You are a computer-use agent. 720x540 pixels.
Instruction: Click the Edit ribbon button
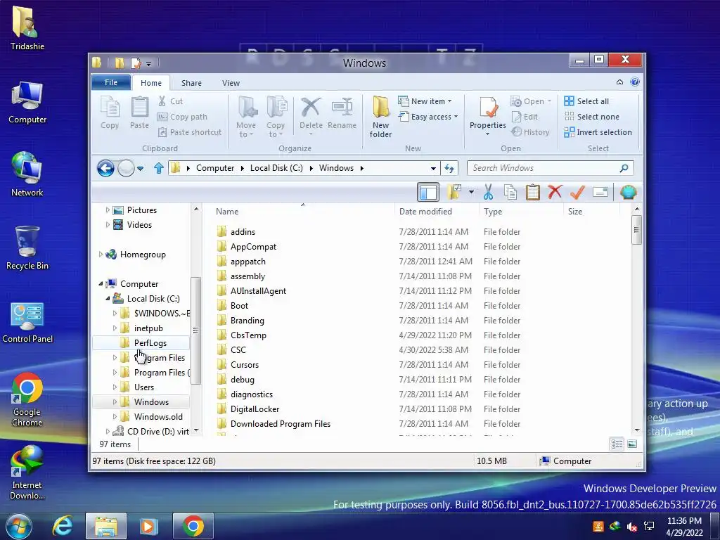coord(525,117)
